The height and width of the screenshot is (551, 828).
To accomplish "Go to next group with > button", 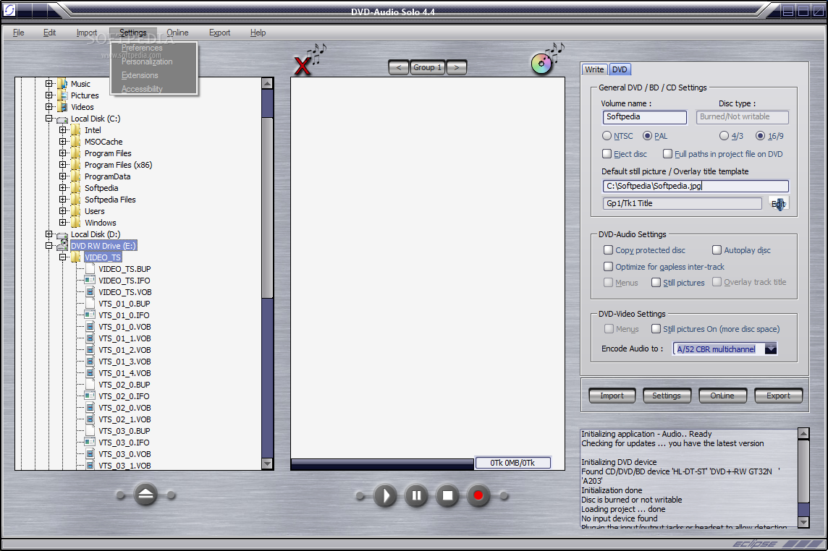I will point(457,67).
